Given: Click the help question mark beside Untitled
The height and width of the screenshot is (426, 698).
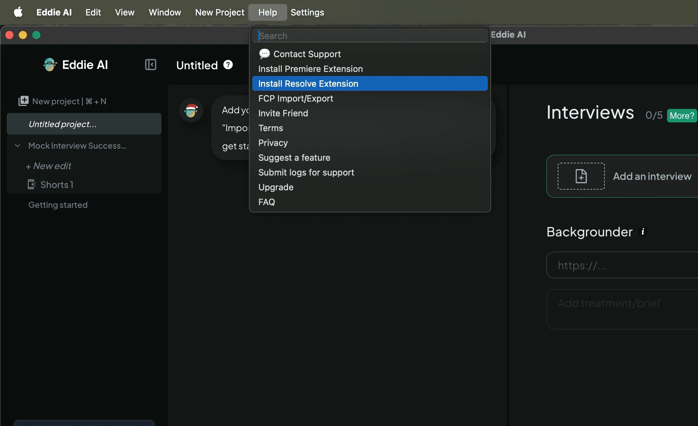Looking at the screenshot, I should (x=228, y=65).
